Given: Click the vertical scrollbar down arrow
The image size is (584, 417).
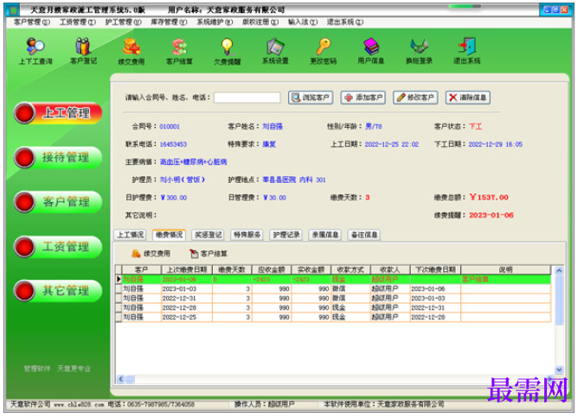Looking at the screenshot, I should coord(559,370).
